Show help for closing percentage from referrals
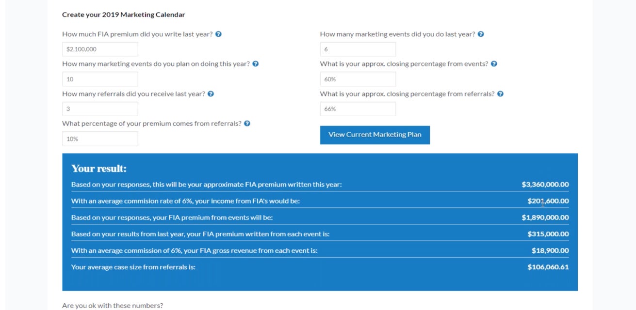The height and width of the screenshot is (310, 636). pos(500,94)
